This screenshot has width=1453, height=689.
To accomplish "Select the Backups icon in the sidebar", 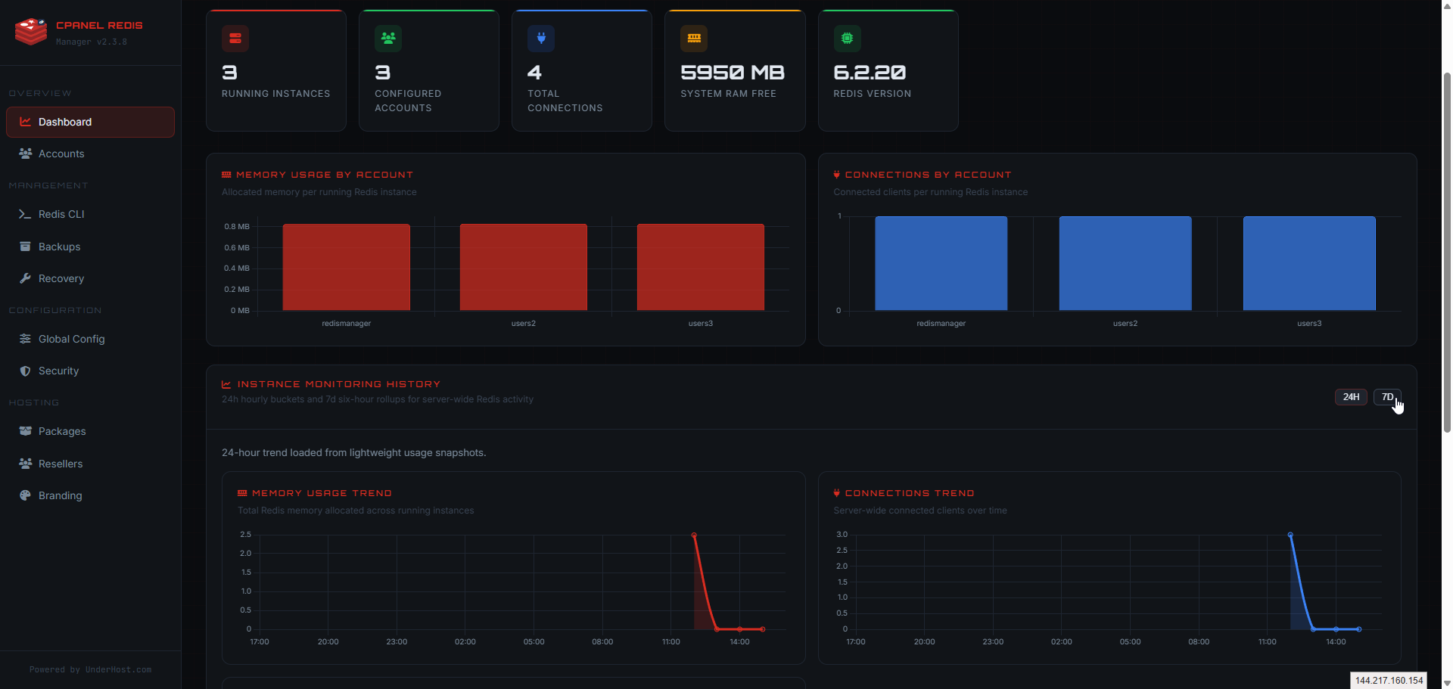I will pos(25,247).
